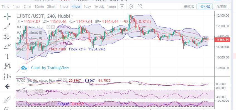The height and width of the screenshot is (110, 236).
Task: Collapse the BTC/USDT legend box toggle
Action: click(x=19, y=16)
